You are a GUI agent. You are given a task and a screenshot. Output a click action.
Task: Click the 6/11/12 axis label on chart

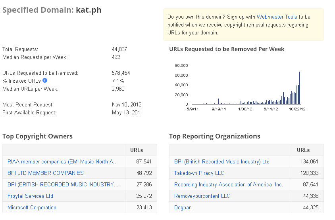271,109
